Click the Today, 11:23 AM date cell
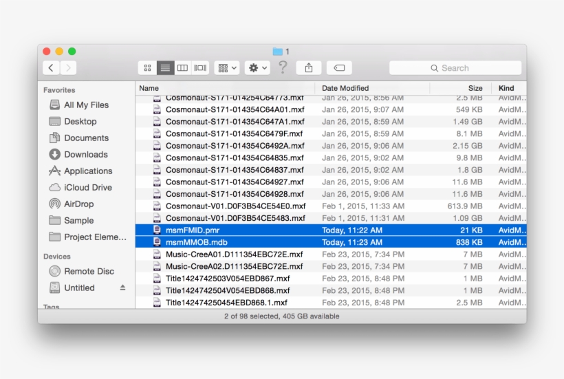 point(351,242)
